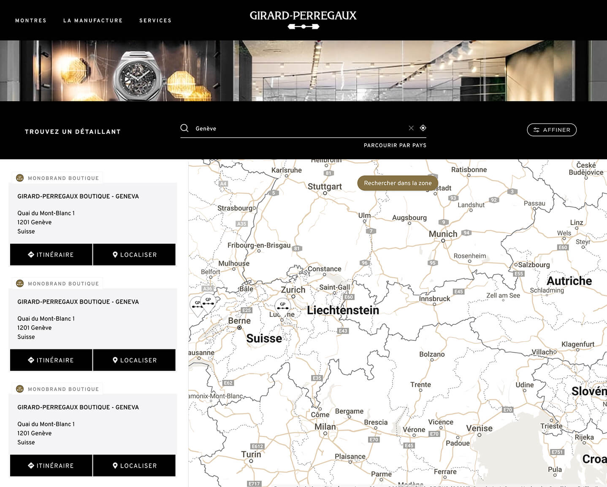Click Trieste label on the map

551,426
